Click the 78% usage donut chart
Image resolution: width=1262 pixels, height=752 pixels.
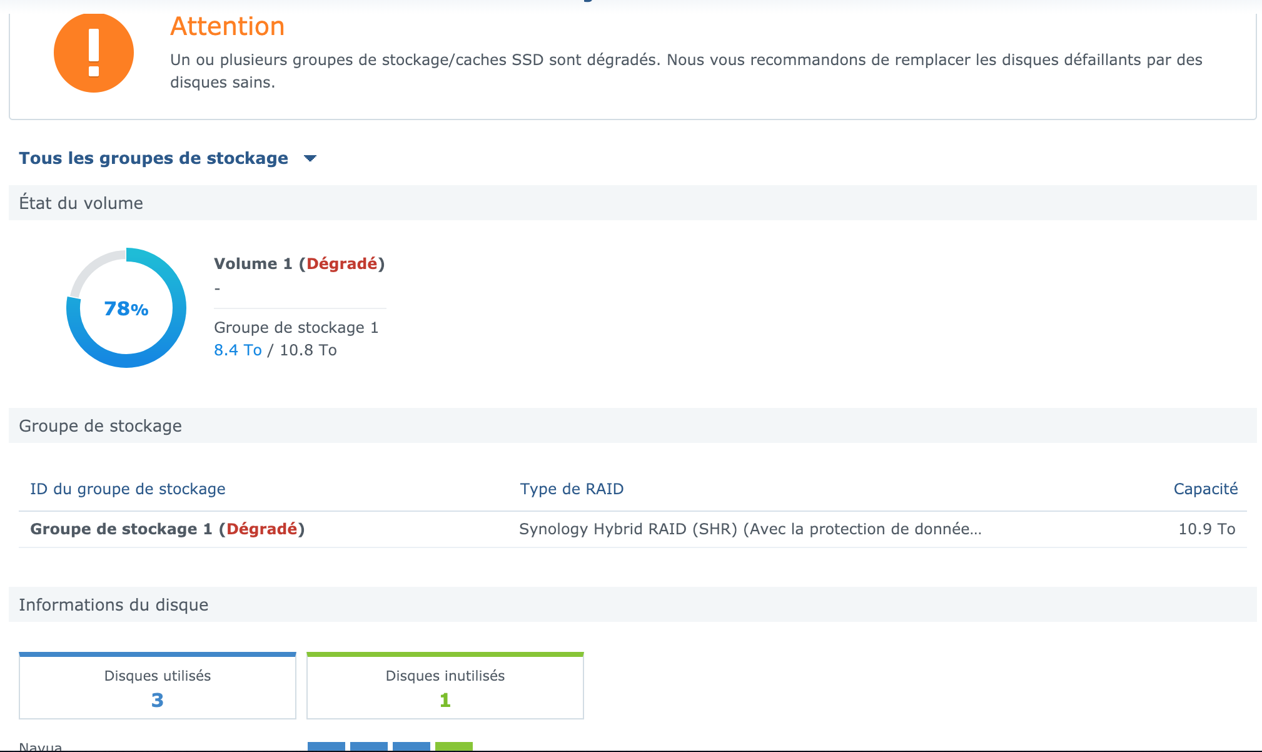point(126,308)
